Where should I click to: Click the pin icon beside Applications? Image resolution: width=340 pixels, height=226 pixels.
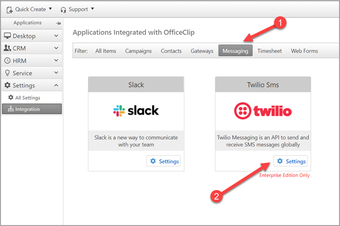pos(58,23)
